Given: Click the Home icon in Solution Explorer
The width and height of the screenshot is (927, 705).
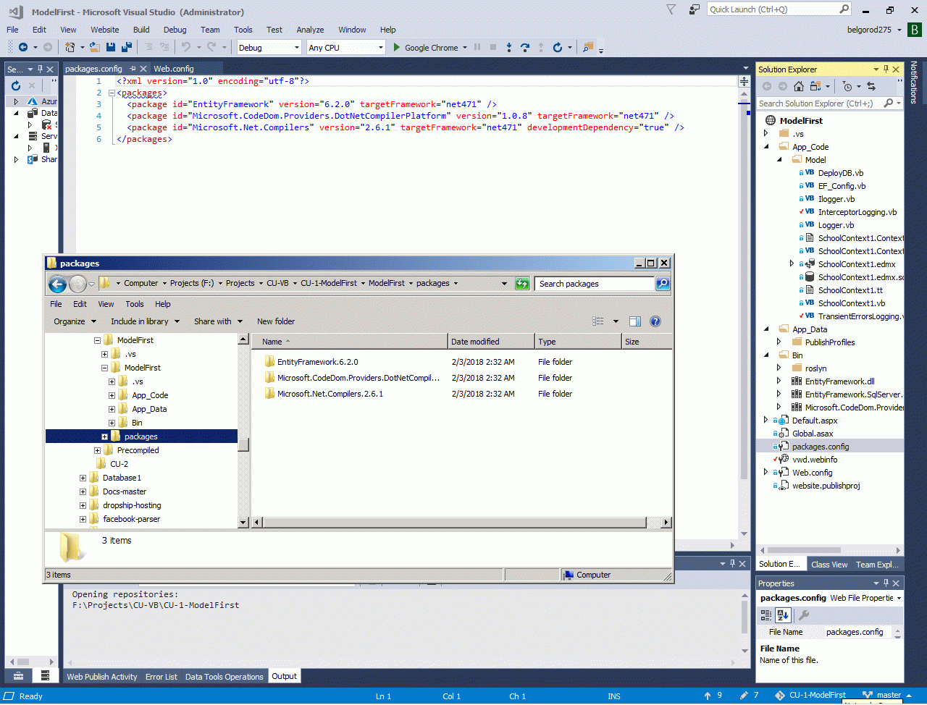Looking at the screenshot, I should pos(799,86).
